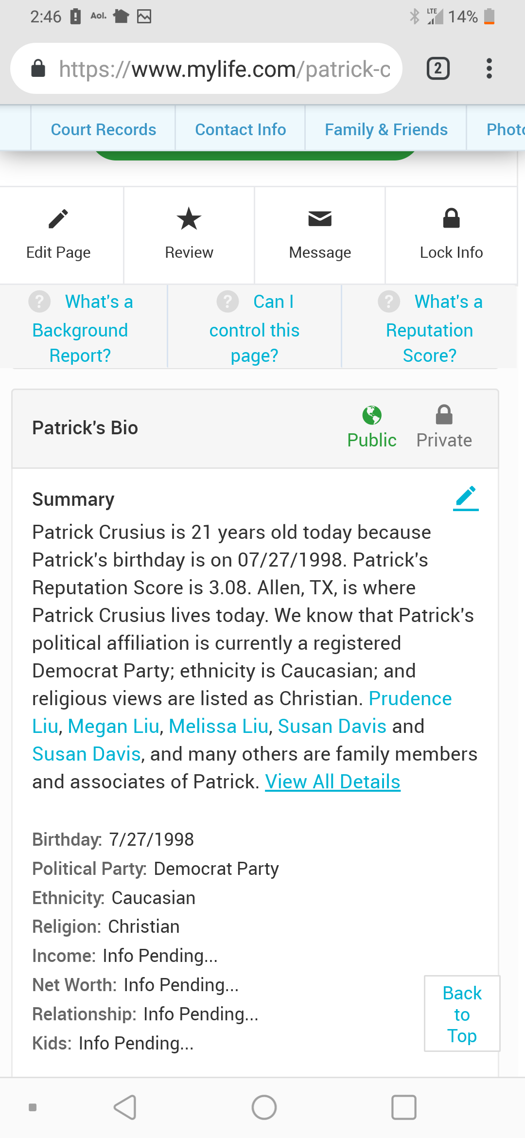The width and height of the screenshot is (525, 1138).
Task: Expand "What's a Reputation Score?" help
Action: coord(430,329)
